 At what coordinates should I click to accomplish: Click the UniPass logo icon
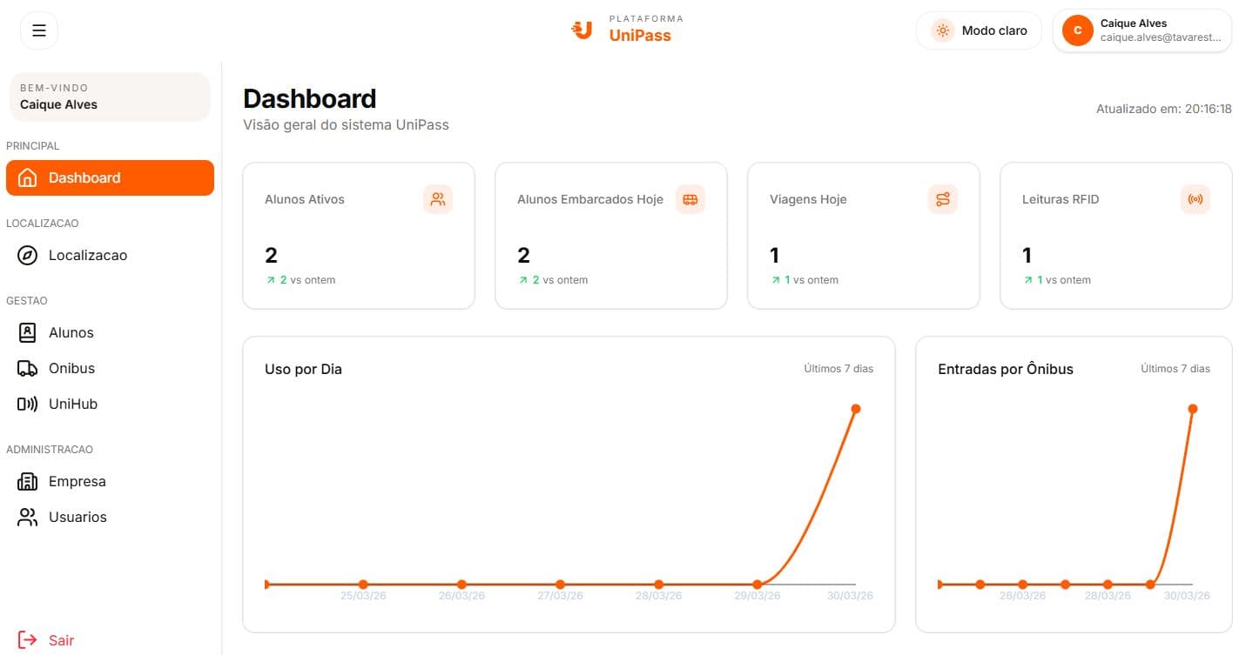[583, 30]
